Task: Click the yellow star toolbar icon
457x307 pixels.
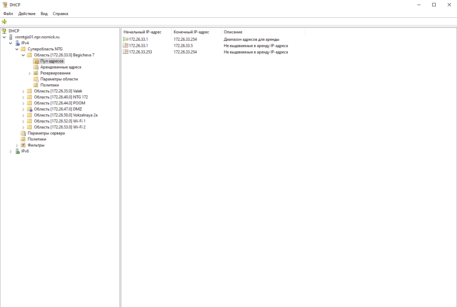Action: (x=4, y=22)
